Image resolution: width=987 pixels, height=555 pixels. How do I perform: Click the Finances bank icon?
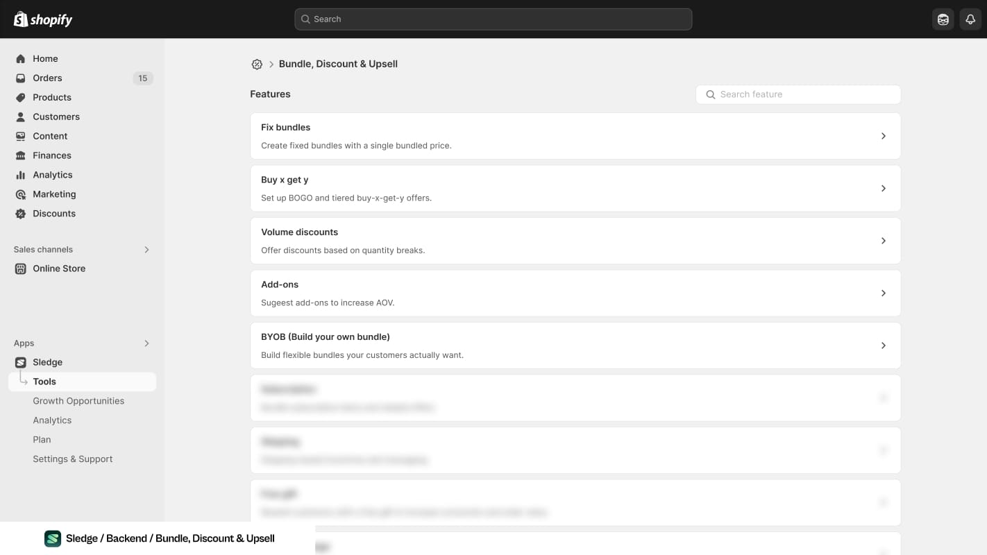click(x=21, y=156)
